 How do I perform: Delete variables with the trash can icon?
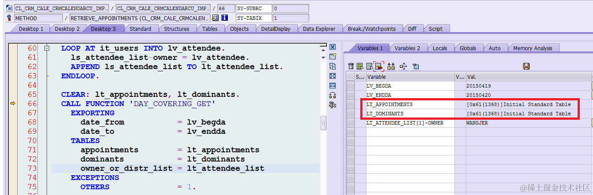tap(351, 66)
